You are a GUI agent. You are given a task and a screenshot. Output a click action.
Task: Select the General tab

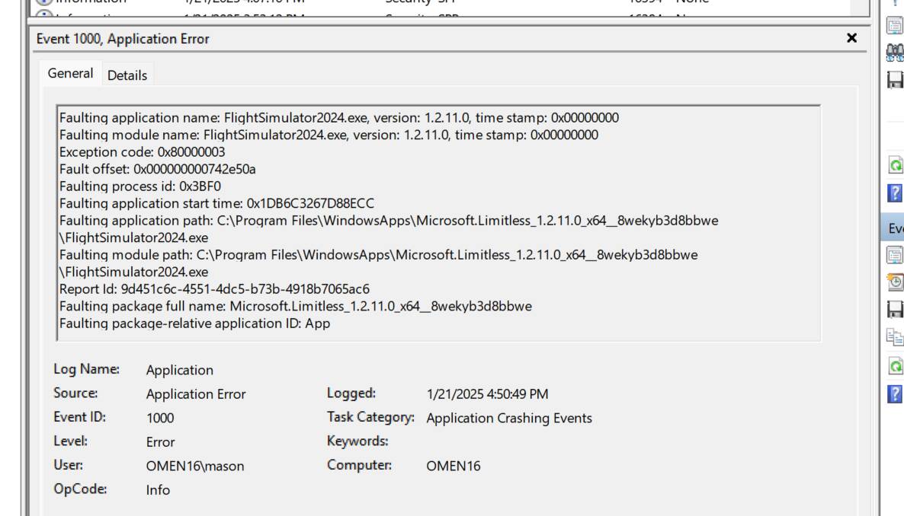click(70, 73)
